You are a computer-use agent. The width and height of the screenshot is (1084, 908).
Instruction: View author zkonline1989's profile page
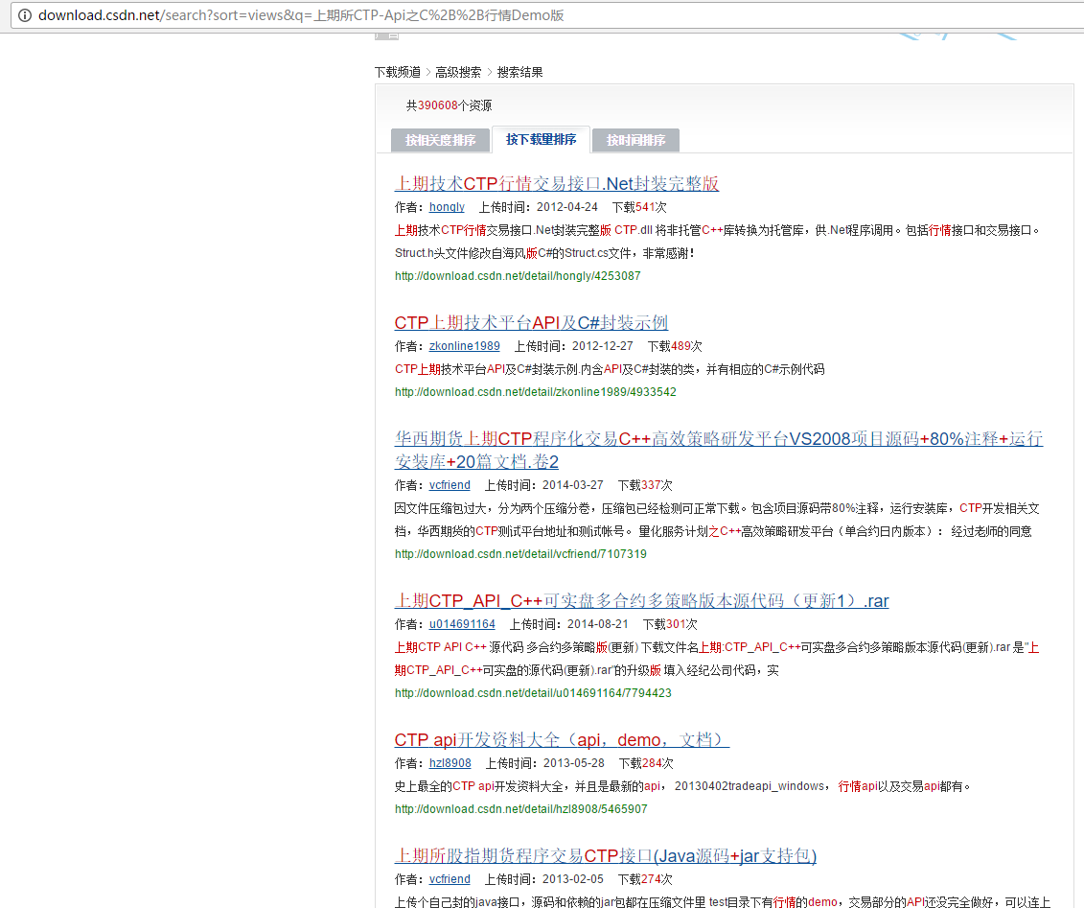(464, 346)
